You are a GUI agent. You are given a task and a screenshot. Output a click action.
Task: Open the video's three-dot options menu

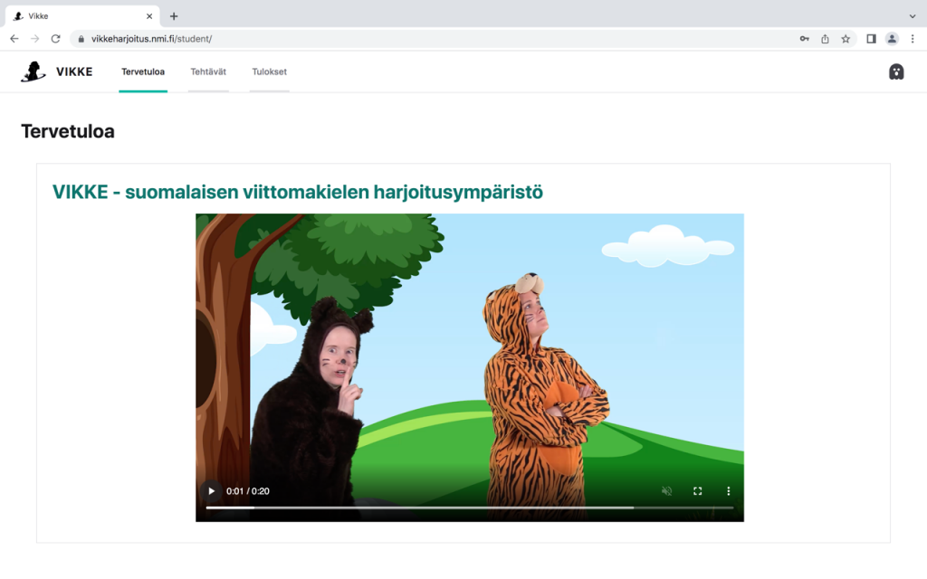click(x=728, y=491)
